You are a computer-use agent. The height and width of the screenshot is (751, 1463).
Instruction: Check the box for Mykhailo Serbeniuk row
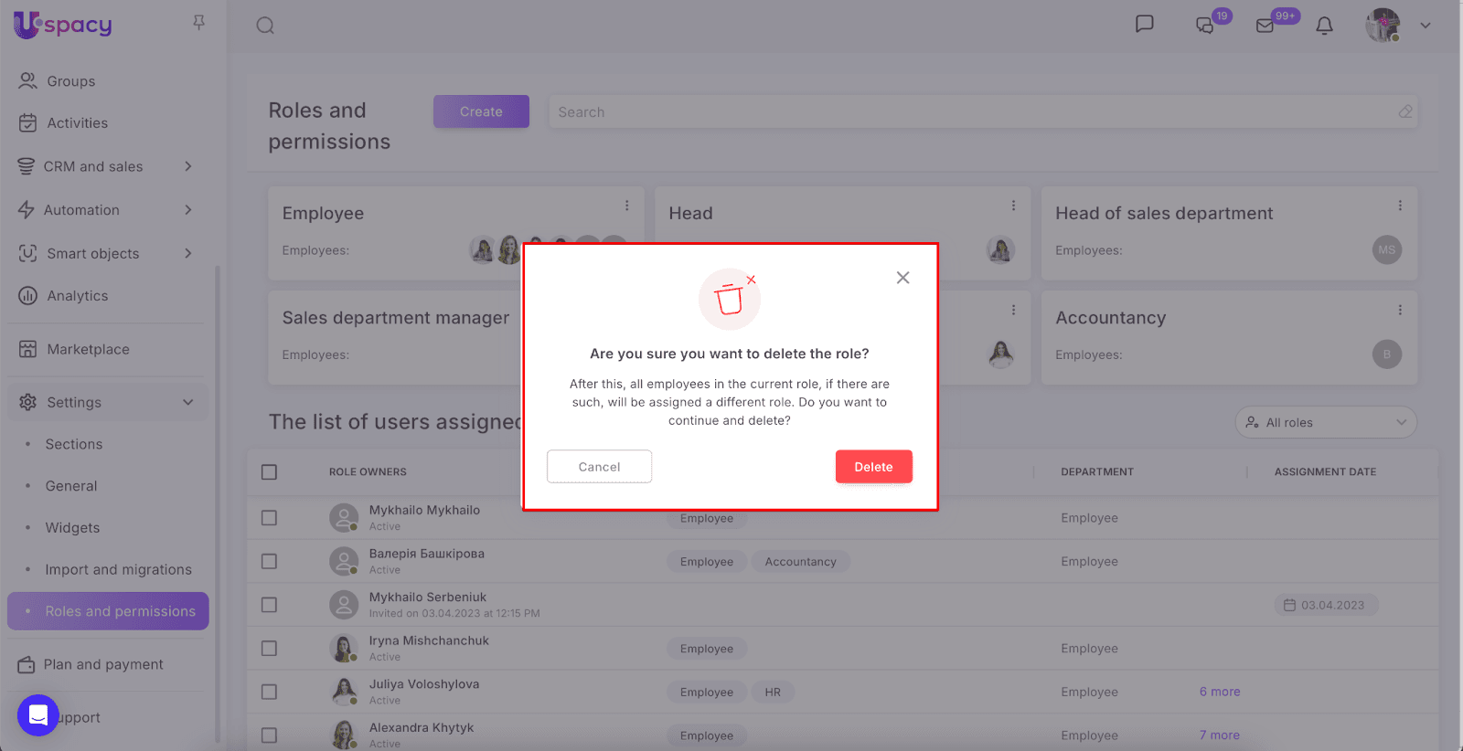[x=269, y=605]
